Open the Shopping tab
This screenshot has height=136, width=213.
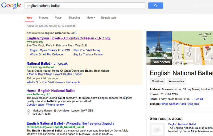[74, 18]
